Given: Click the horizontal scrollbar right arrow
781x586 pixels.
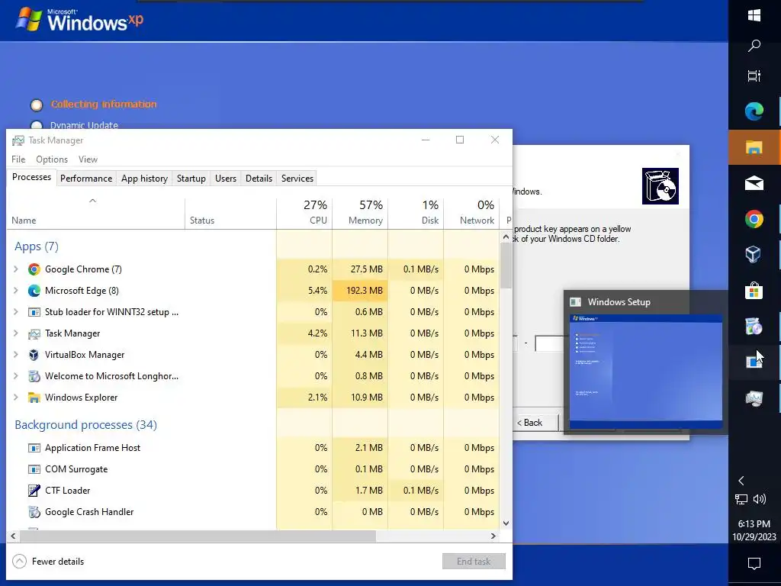Looking at the screenshot, I should click(493, 536).
